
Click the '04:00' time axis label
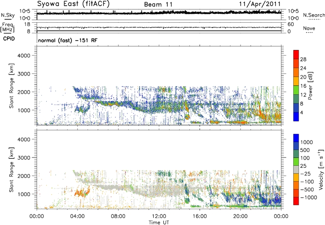[x=78, y=216]
